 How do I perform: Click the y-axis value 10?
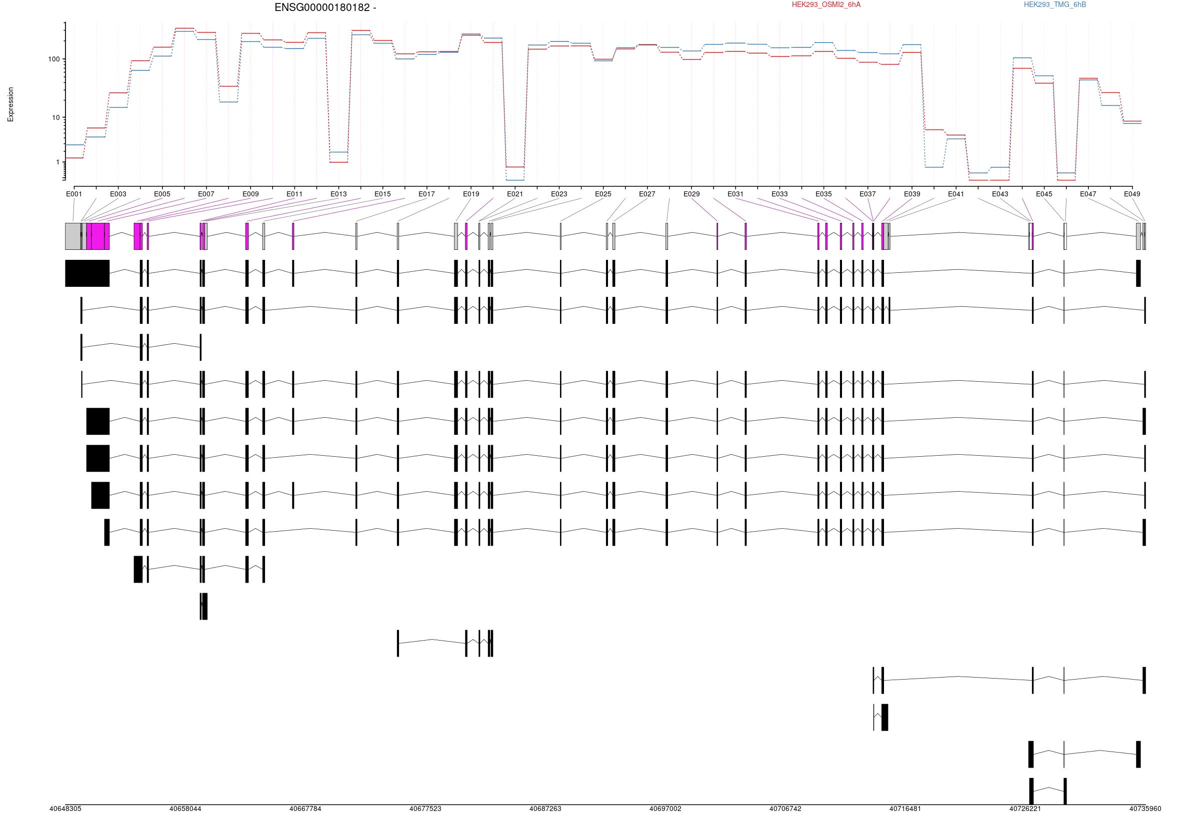point(56,117)
